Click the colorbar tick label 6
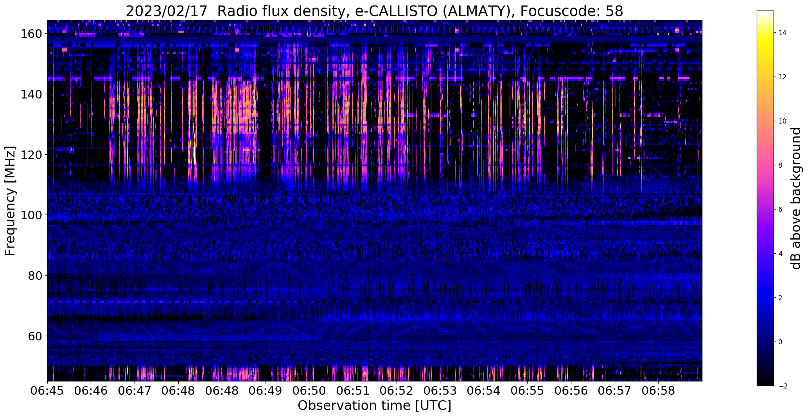 [x=781, y=209]
